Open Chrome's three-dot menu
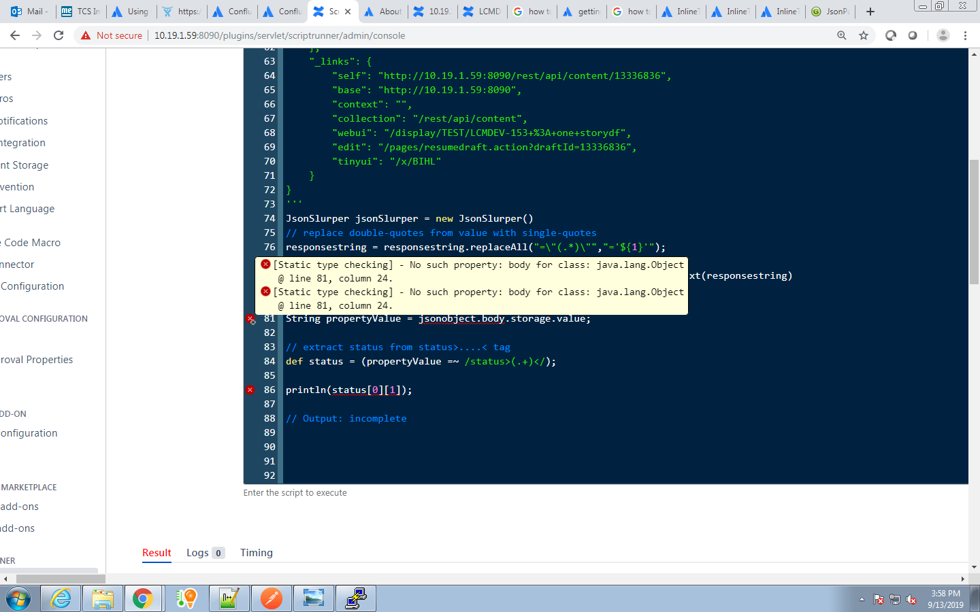980x612 pixels. tap(966, 35)
